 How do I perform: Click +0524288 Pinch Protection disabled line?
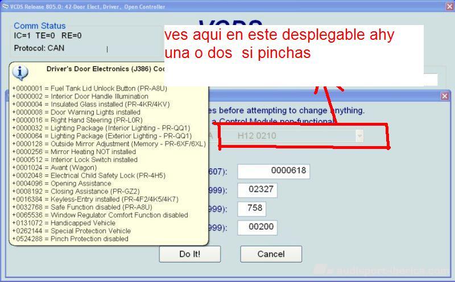click(70, 239)
